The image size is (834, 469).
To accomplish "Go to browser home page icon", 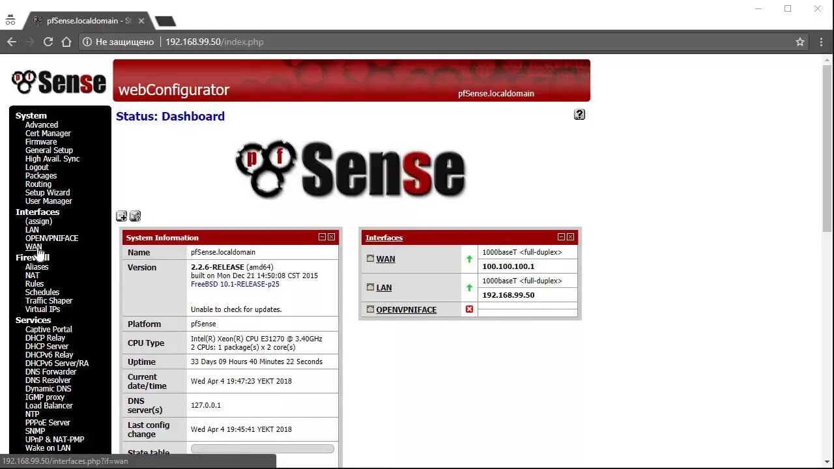I will pos(66,42).
